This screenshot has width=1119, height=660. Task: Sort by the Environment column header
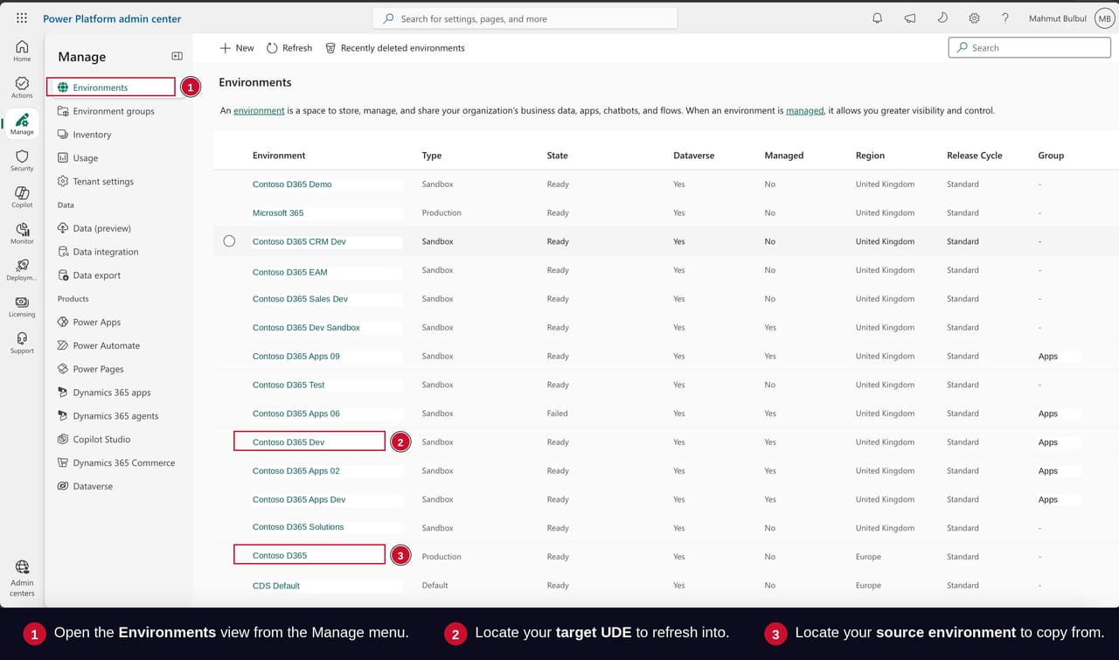(279, 156)
